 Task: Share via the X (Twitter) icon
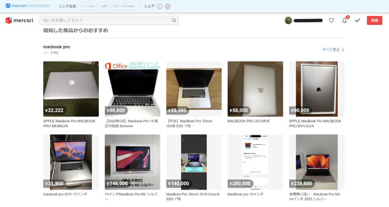pos(168,7)
